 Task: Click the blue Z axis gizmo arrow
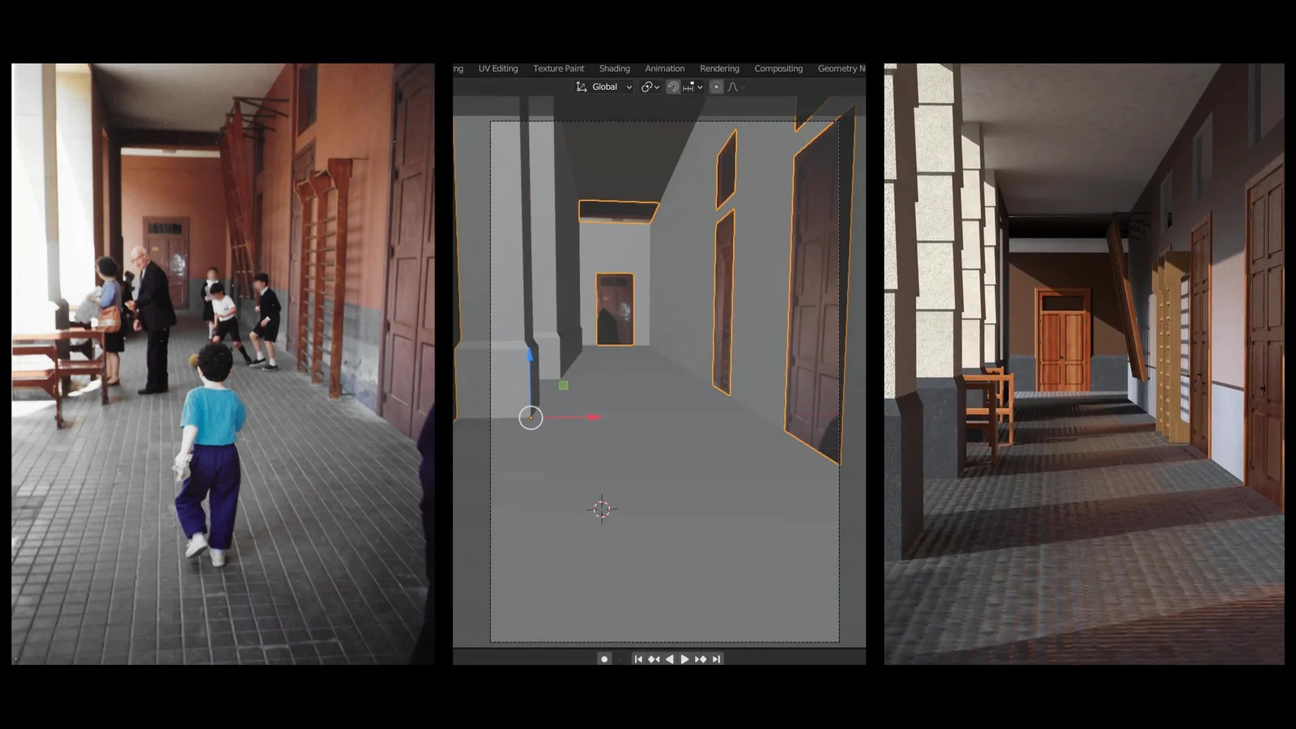click(530, 355)
